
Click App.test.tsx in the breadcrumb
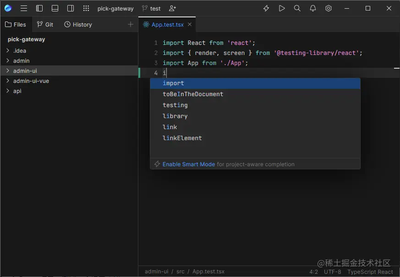coord(208,272)
